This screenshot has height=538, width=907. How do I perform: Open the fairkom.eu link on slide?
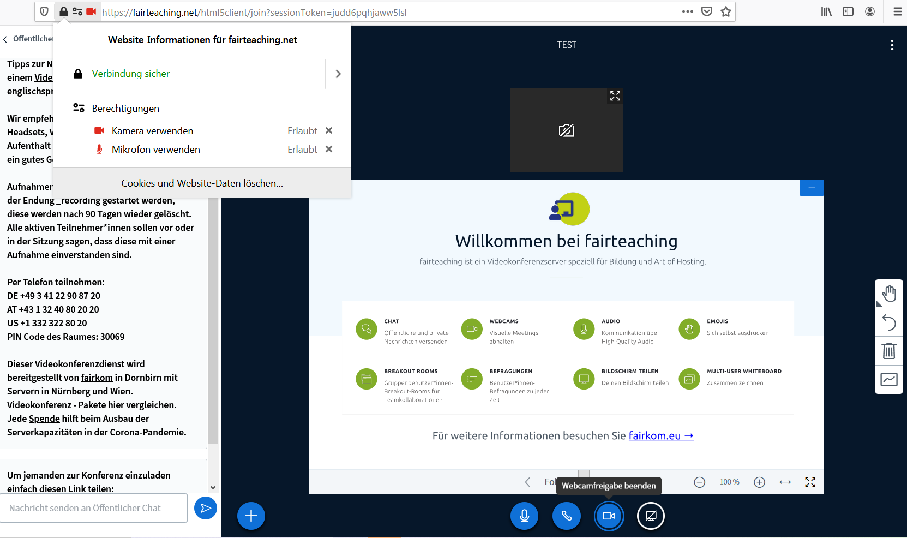click(661, 435)
